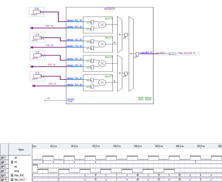Expand the X0 bus in the waveform list

(12, 162)
